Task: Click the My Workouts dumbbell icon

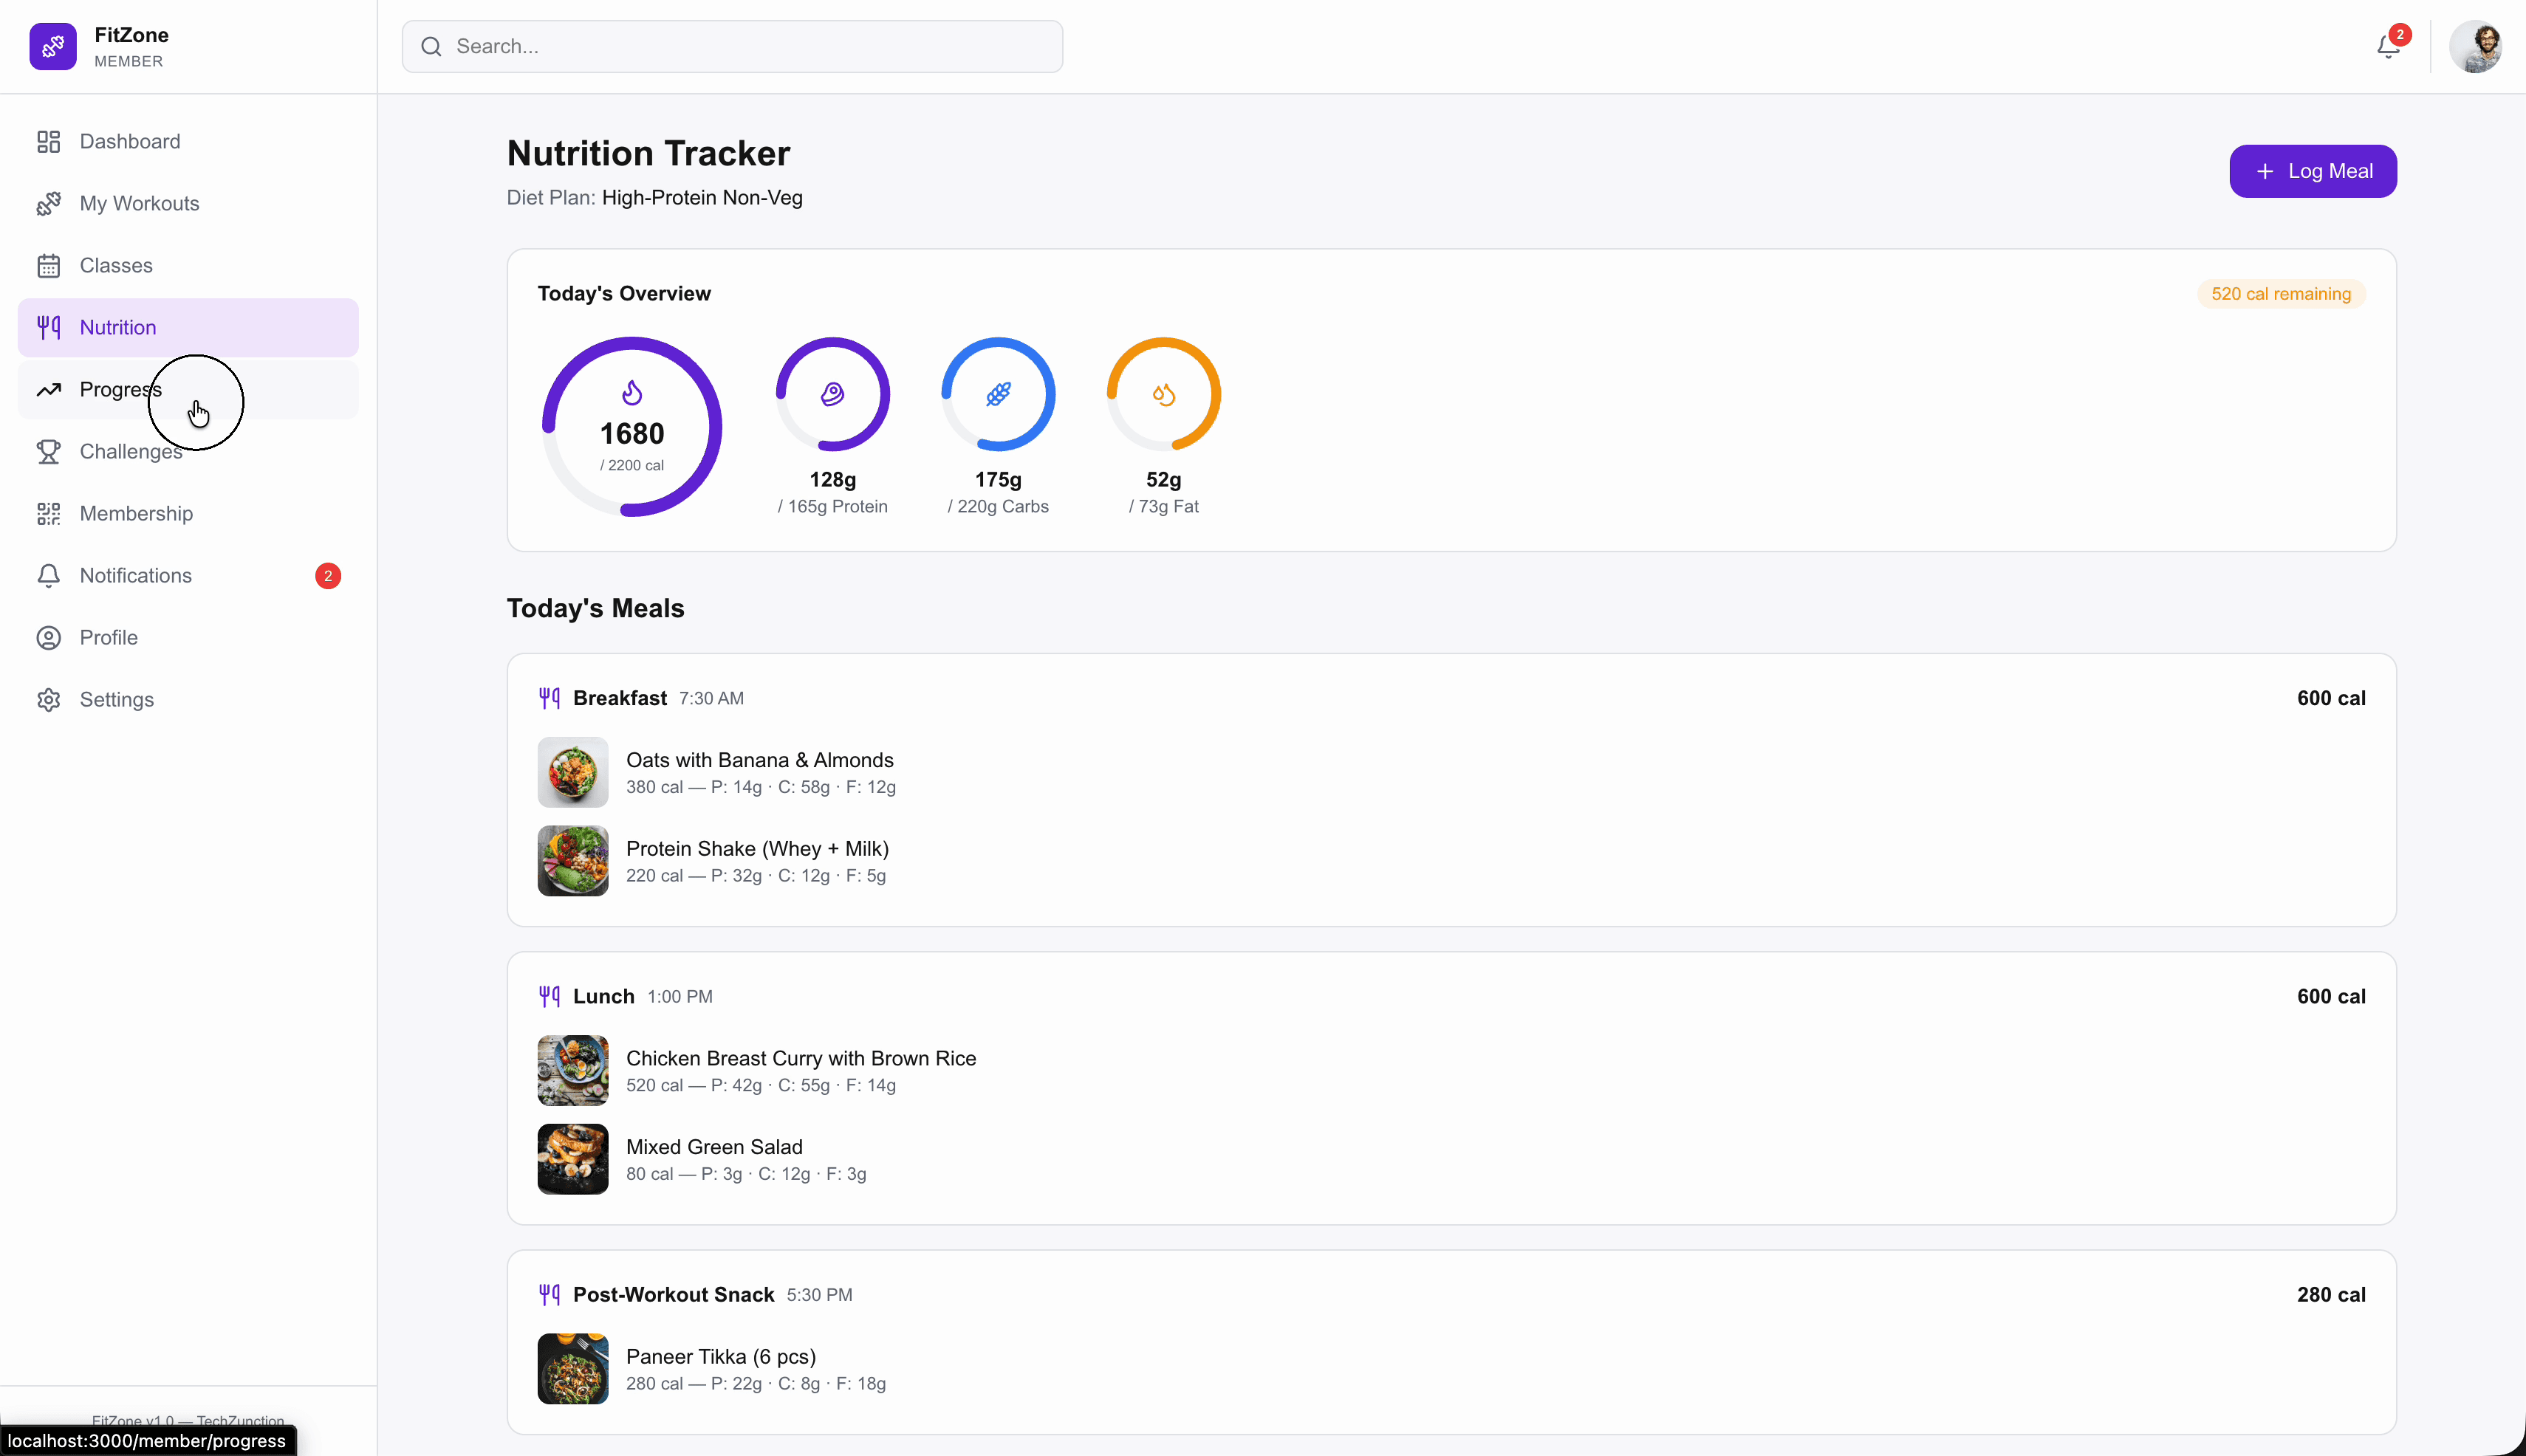Action: coord(48,203)
